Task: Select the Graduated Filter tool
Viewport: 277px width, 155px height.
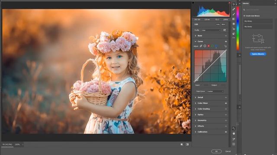Action: (x=234, y=19)
